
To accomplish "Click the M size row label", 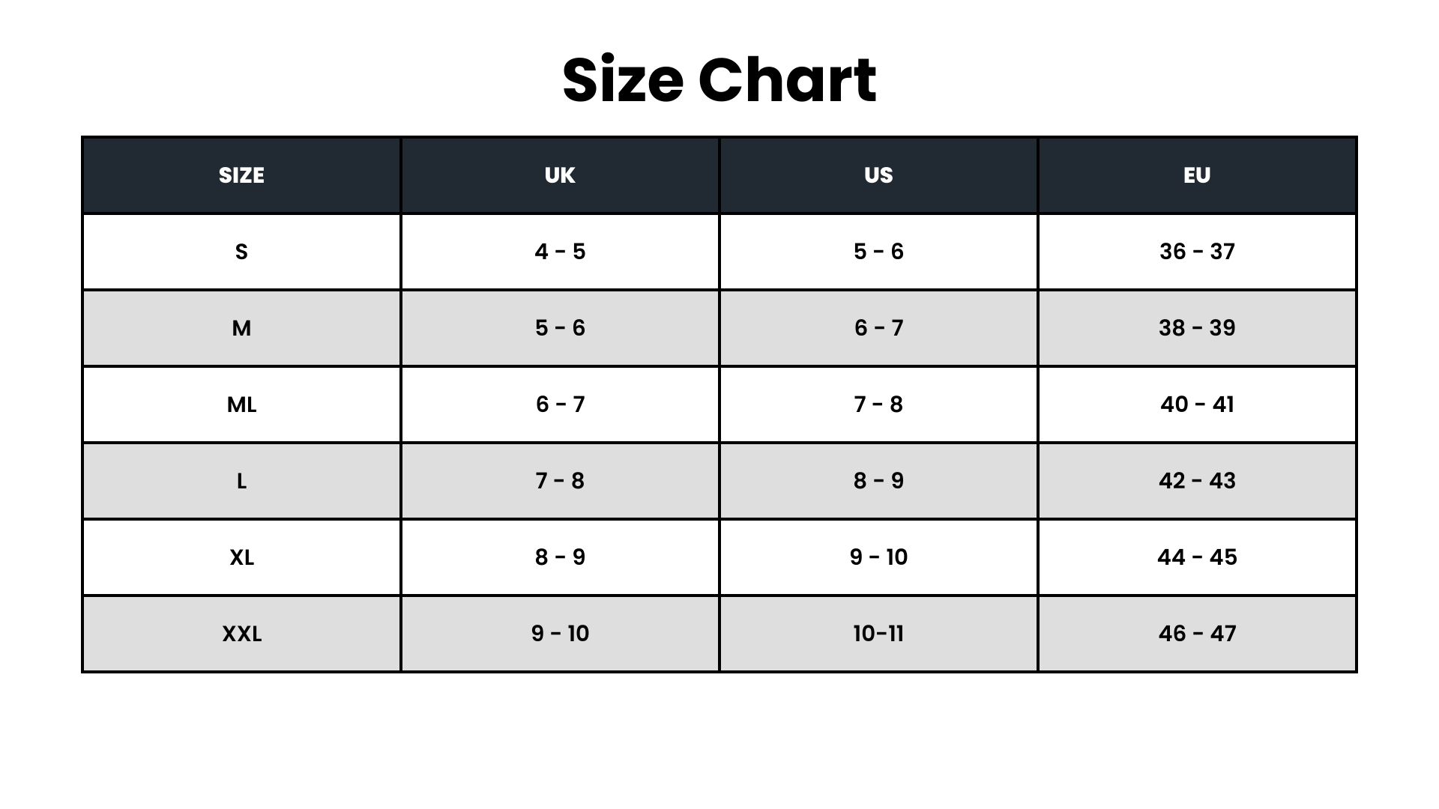I will pos(241,328).
